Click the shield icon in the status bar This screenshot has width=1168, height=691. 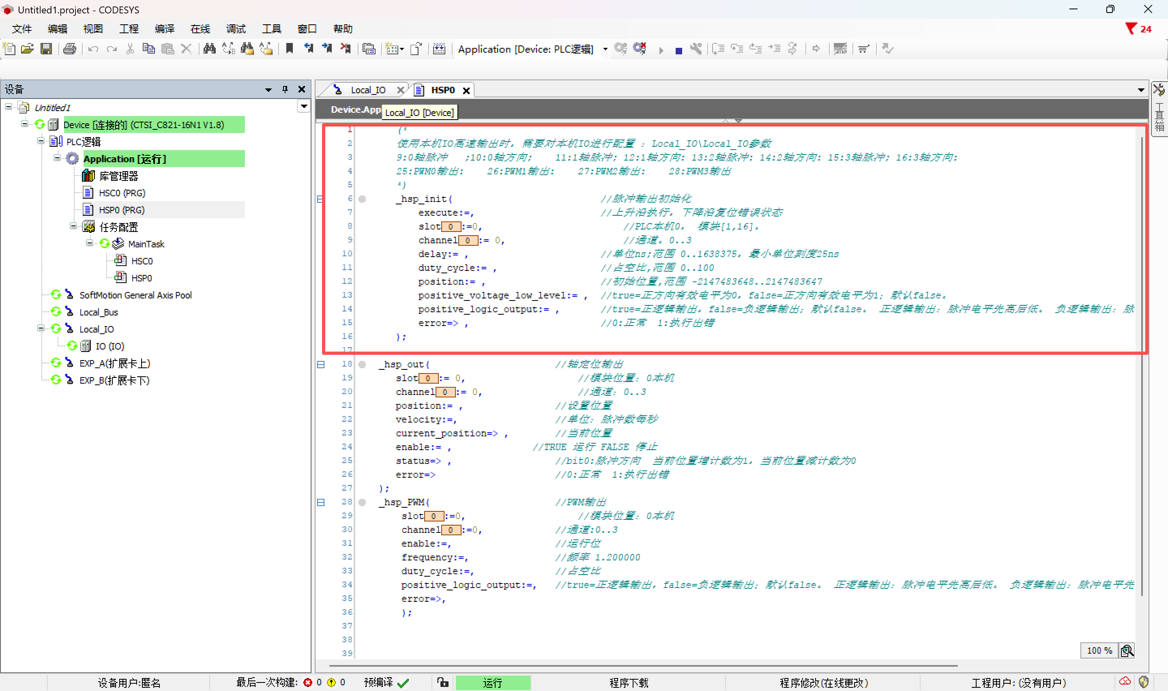tap(1144, 682)
